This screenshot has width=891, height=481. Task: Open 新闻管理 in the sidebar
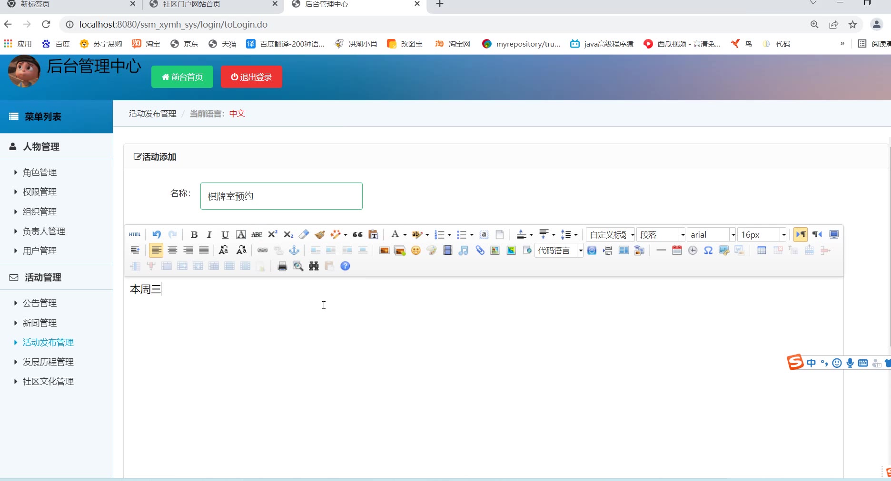point(40,323)
